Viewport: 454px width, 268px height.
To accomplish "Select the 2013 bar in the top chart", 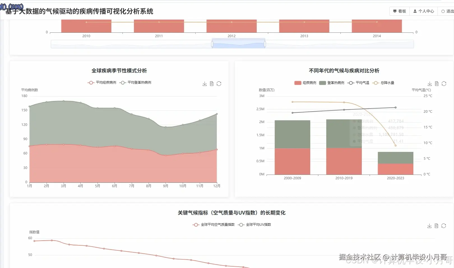I will (304, 26).
